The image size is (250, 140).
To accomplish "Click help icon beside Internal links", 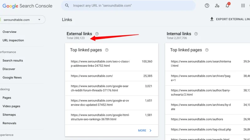I will (x=196, y=34).
